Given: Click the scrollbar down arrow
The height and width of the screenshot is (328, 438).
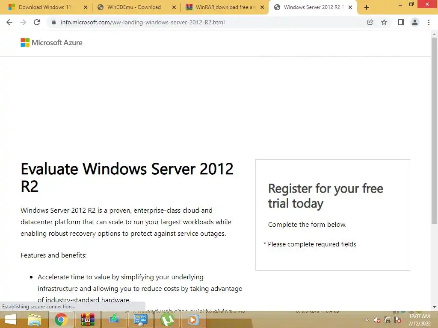Looking at the screenshot, I should click(434, 307).
